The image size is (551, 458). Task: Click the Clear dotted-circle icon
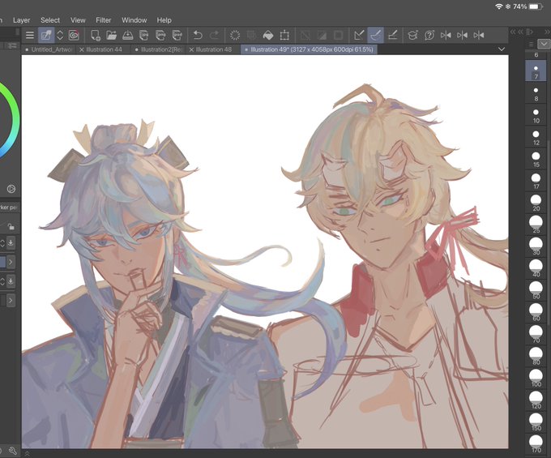tap(235, 35)
